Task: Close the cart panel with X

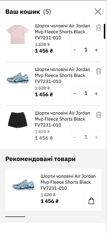Action: [x=98, y=12]
